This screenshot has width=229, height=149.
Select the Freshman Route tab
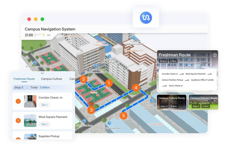24,79
